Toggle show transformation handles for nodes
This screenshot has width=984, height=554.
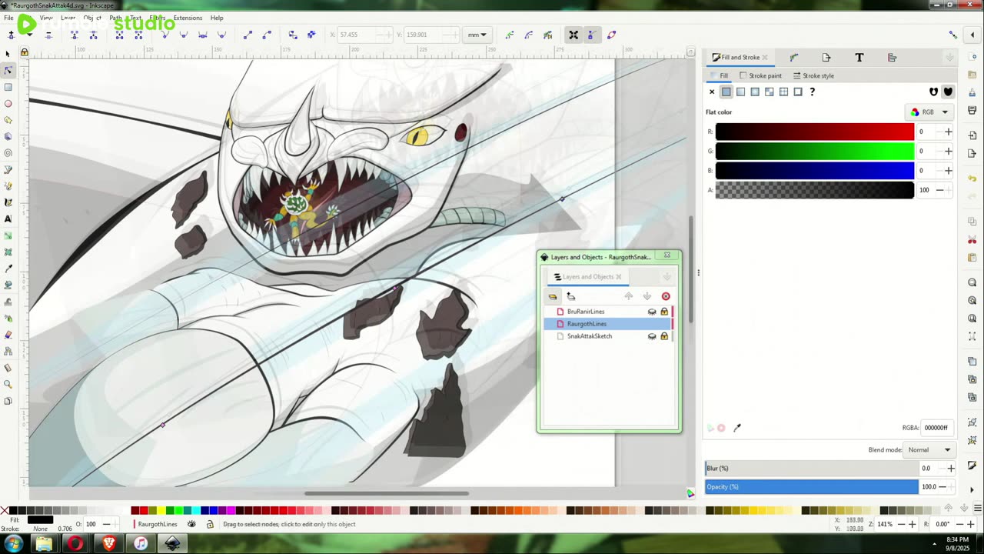(573, 35)
